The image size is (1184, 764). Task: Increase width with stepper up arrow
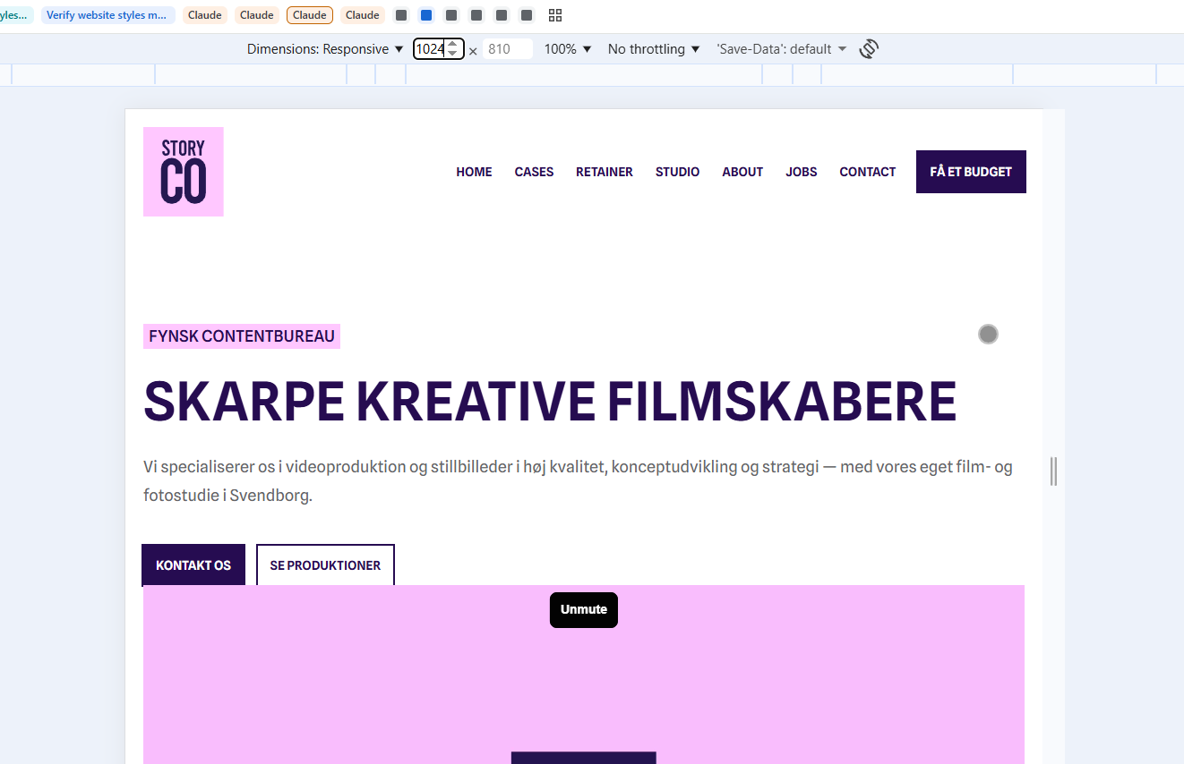pyautogui.click(x=452, y=44)
